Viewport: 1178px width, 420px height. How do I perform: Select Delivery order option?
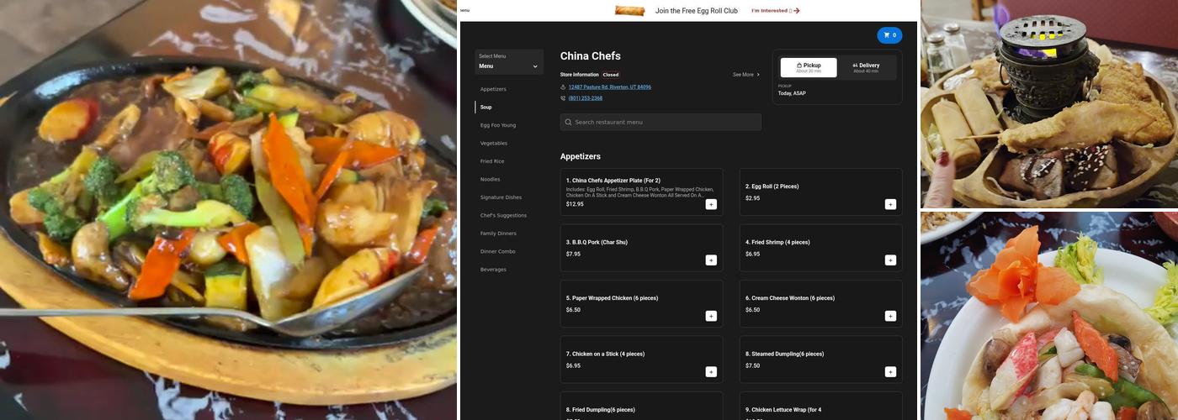click(x=866, y=68)
